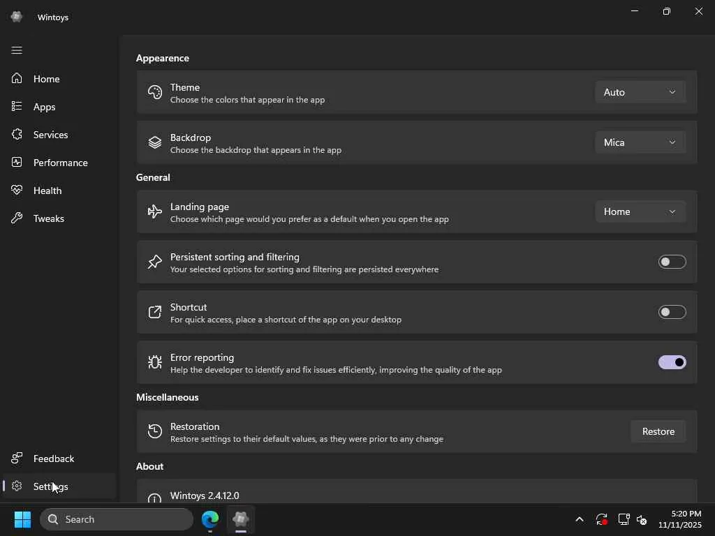This screenshot has width=715, height=536.
Task: Click the Performance chart icon
Action: [x=17, y=162]
